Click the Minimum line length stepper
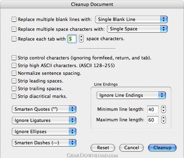Viewport: 184px width, 158px height. click(163, 109)
